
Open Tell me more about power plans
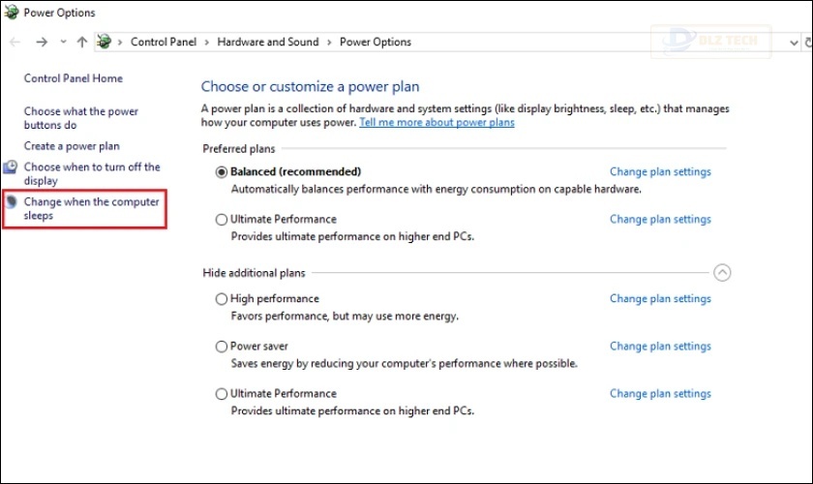click(x=437, y=123)
